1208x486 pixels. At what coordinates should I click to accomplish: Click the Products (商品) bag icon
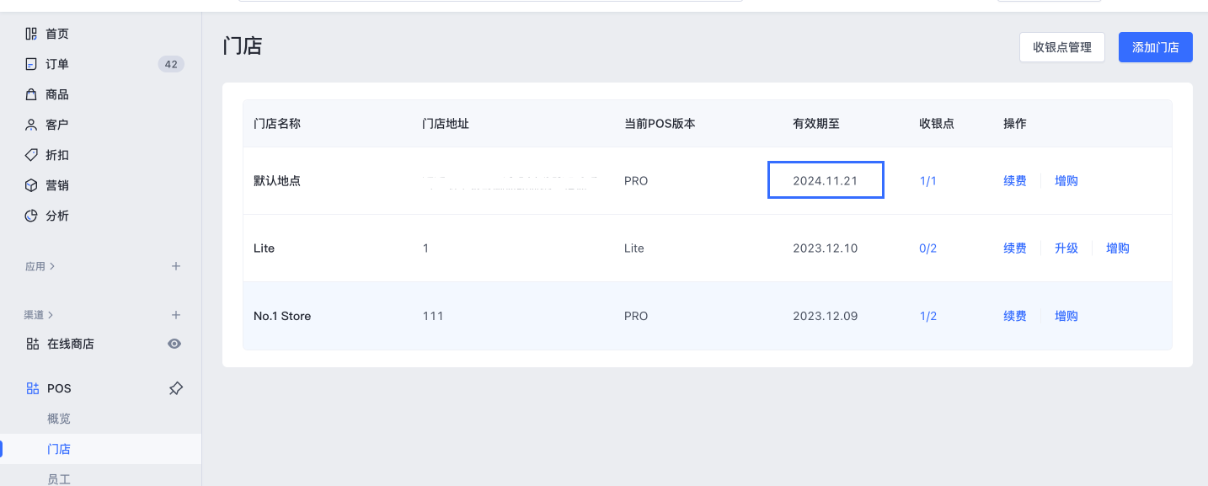tap(31, 94)
